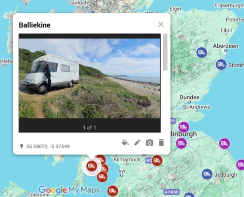
Task: Click the info window vertical scrollbar
Action: pos(165,52)
